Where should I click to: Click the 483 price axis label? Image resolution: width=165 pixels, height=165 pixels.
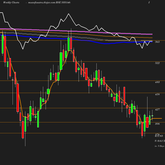[x=157, y=82]
